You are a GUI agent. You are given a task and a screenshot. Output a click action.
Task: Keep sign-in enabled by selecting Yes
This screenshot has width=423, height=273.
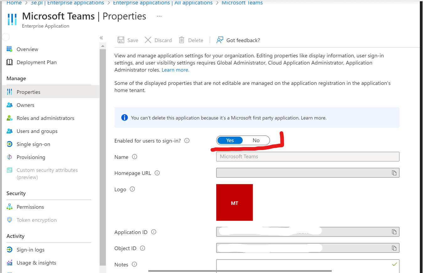click(230, 140)
